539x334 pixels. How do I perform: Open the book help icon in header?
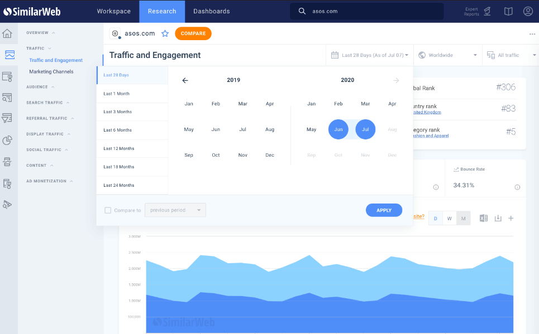[508, 11]
